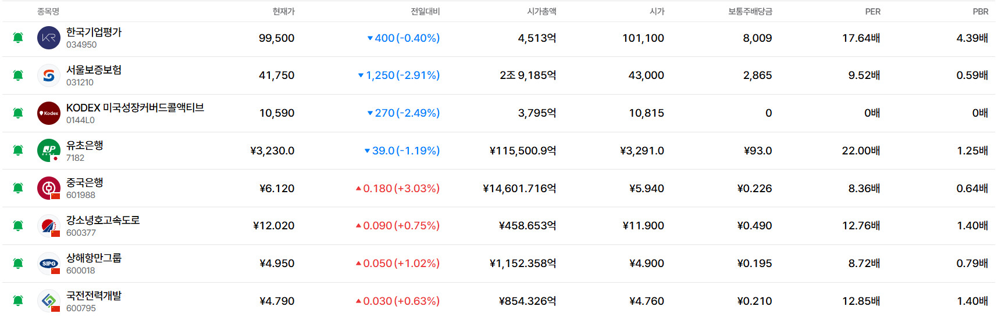Screen dimensions: 1005x317
Task: Toggle the alert bell for 국전전력개발
Action: [18, 301]
